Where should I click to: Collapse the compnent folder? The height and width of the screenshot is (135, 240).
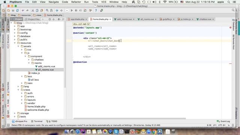click(x=25, y=56)
